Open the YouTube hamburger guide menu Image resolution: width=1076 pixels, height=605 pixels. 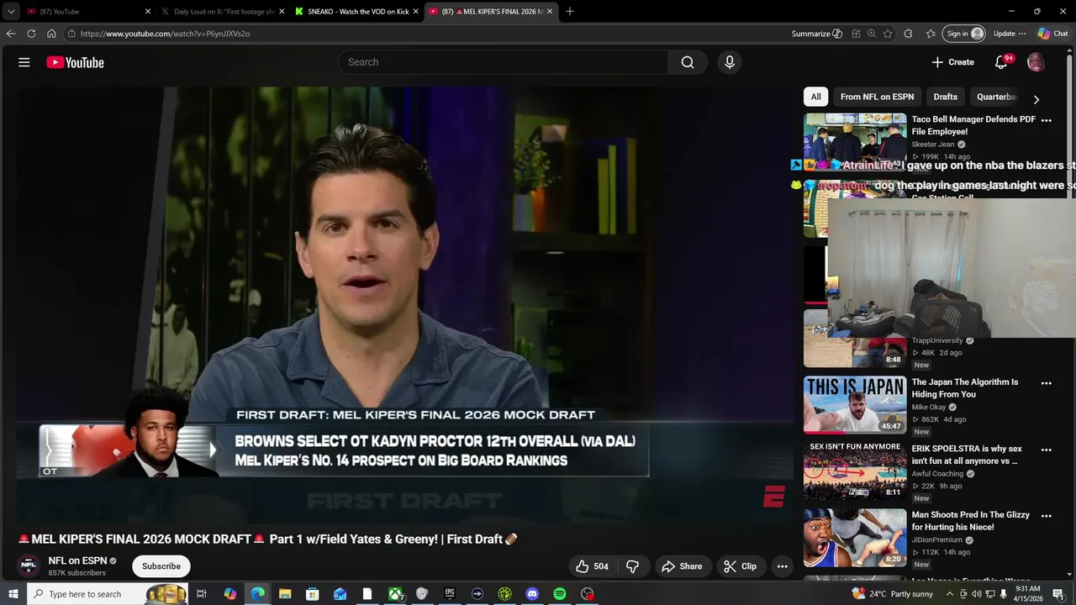coord(24,62)
